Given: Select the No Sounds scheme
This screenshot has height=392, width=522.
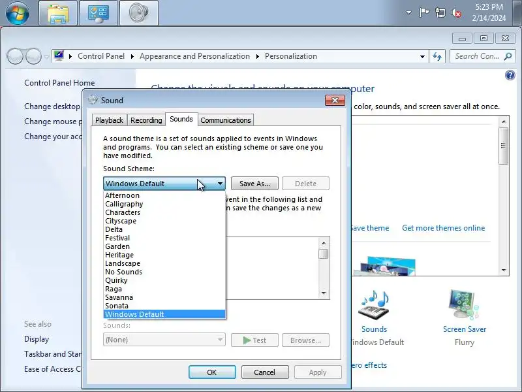Looking at the screenshot, I should pos(164,272).
